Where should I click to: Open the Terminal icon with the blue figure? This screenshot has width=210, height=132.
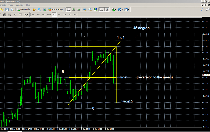(x=39, y=10)
